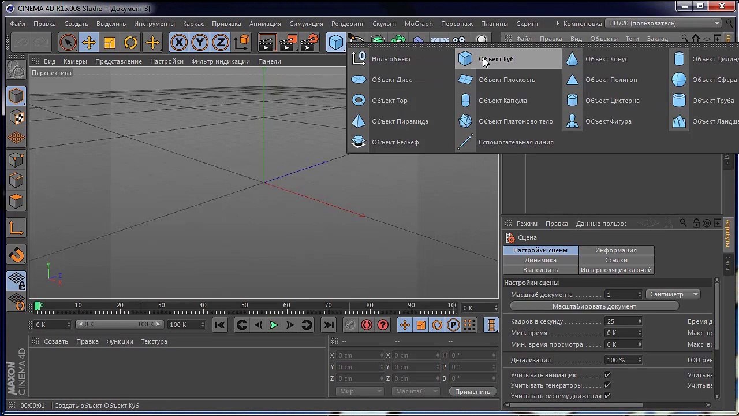Add Объект Сфера primitive

(x=704, y=80)
